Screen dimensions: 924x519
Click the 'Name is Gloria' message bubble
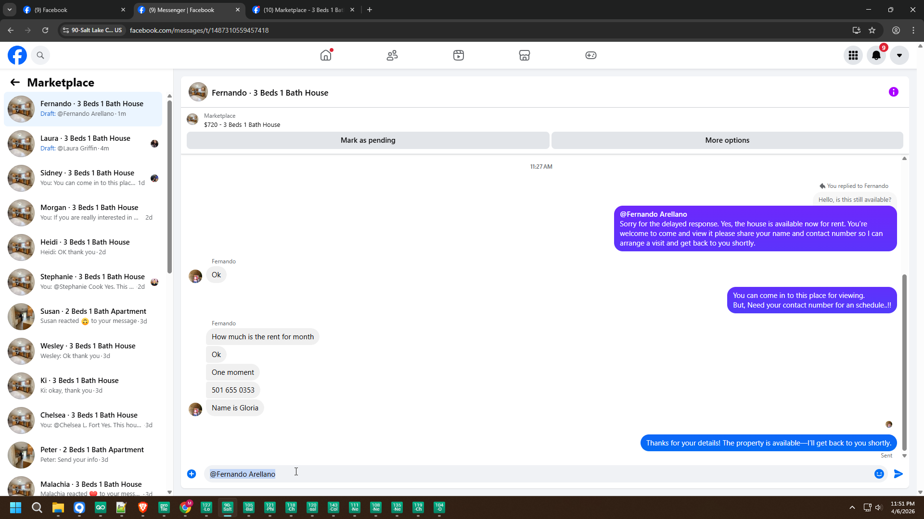click(x=235, y=408)
